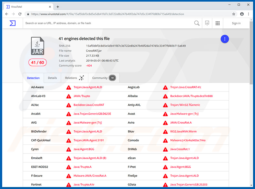255x189 pixels.
Task: Click Trojan.JAVA.Agent.5191 result
Action: [x=89, y=140]
